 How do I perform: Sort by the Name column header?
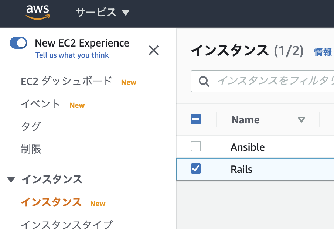pyautogui.click(x=245, y=120)
